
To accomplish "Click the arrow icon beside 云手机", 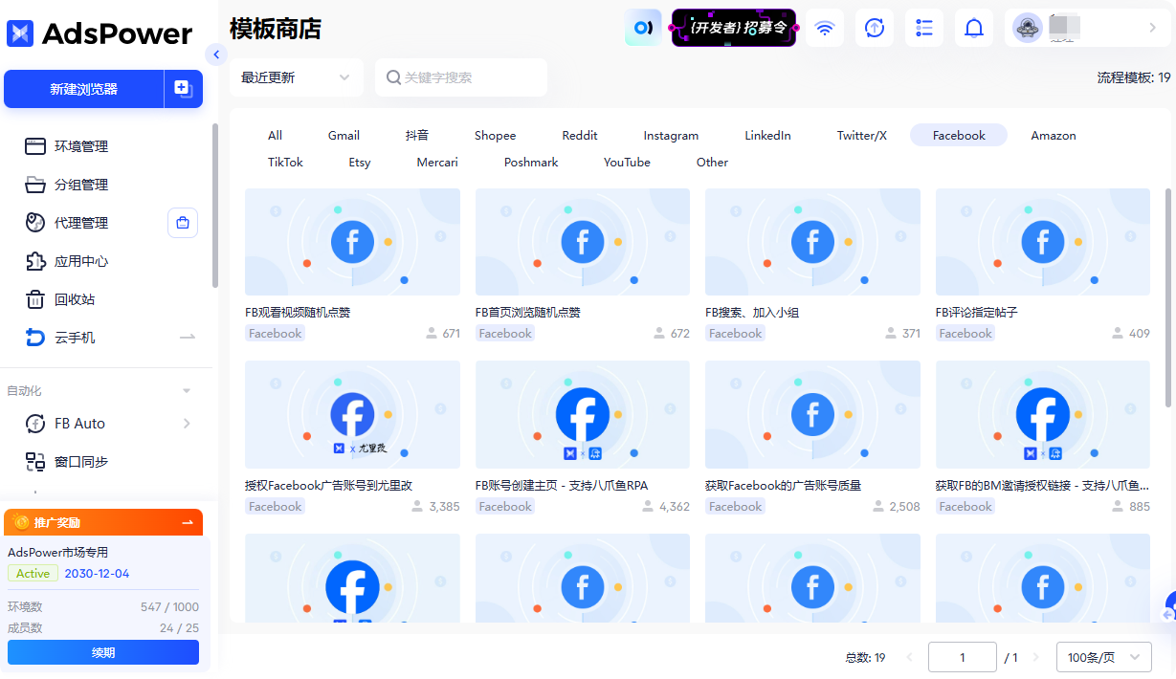I will tap(188, 338).
